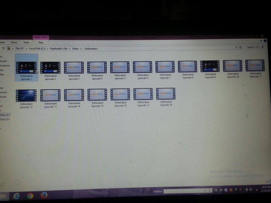The image size is (271, 203).
Task: Select Defendant Episode 17 video file
Action: coord(143,97)
